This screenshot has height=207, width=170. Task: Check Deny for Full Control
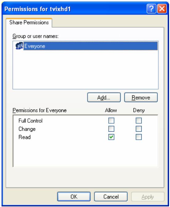tap(139, 121)
